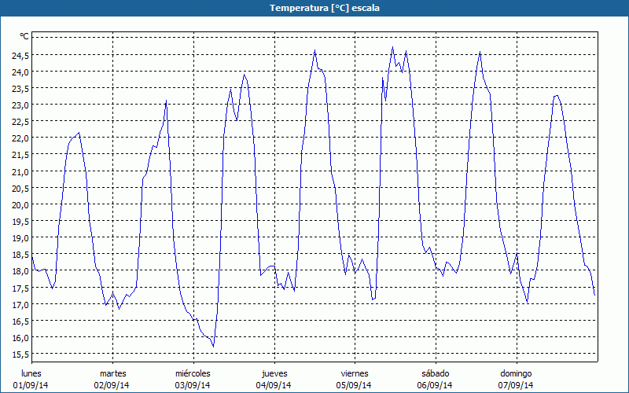The image size is (629, 393).
Task: Click the "jueves" day label
Action: pyautogui.click(x=274, y=373)
